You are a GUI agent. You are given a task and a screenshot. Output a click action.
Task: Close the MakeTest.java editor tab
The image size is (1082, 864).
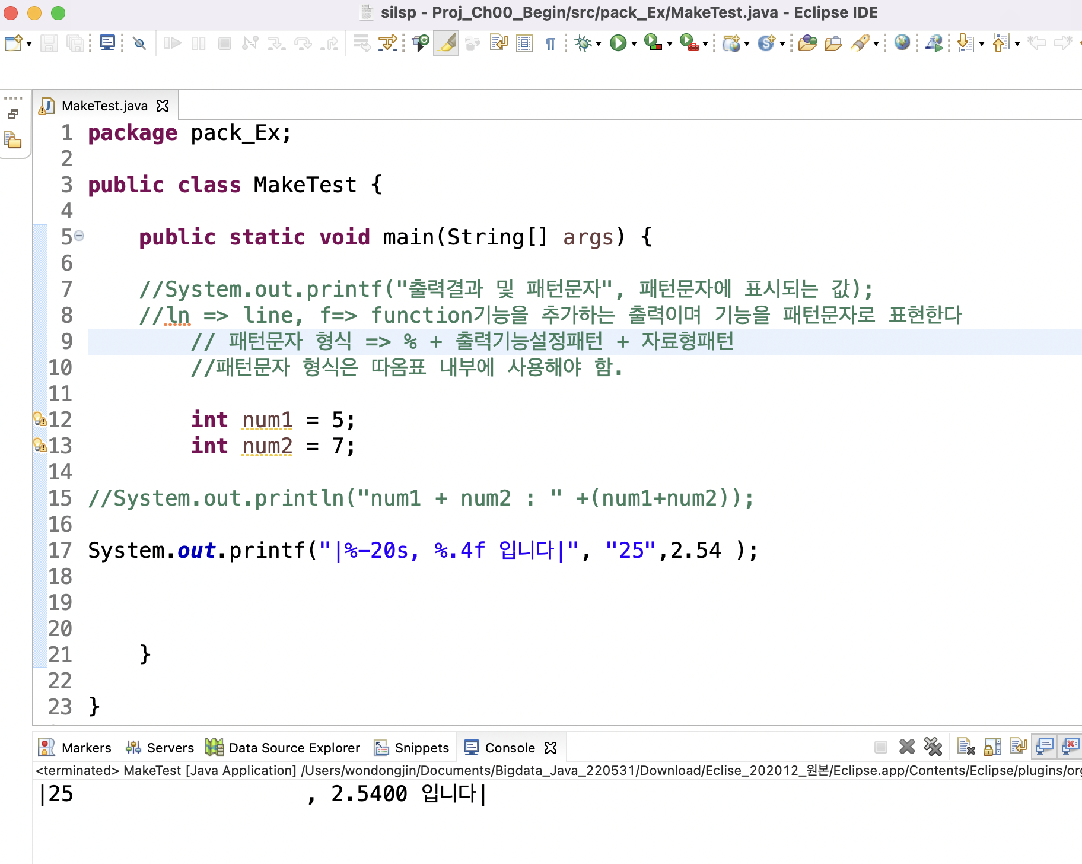(163, 106)
